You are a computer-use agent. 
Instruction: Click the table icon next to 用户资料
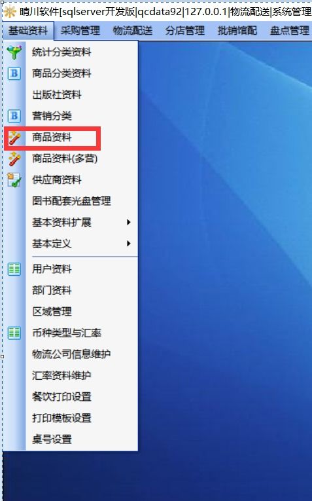pos(14,269)
